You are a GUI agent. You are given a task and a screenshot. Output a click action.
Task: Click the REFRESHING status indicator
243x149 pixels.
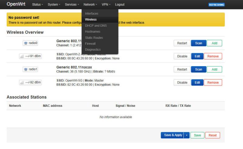tap(217, 5)
